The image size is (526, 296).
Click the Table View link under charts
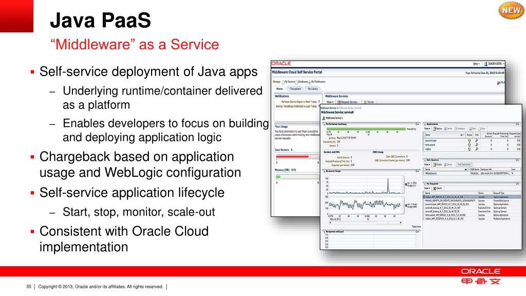tap(416, 227)
